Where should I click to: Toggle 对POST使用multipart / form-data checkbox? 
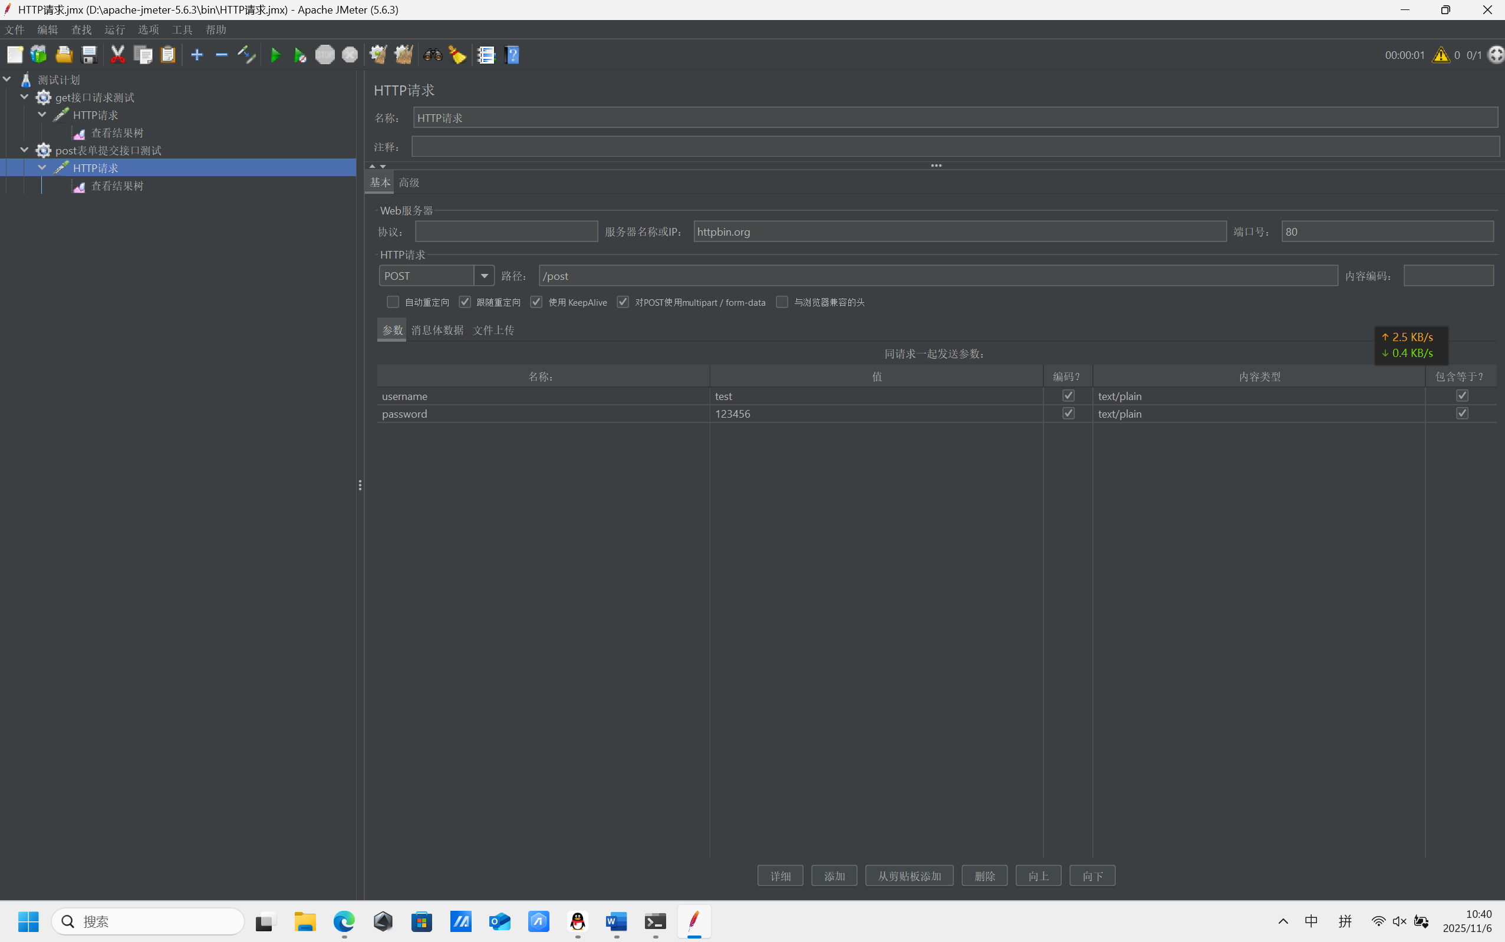click(623, 302)
